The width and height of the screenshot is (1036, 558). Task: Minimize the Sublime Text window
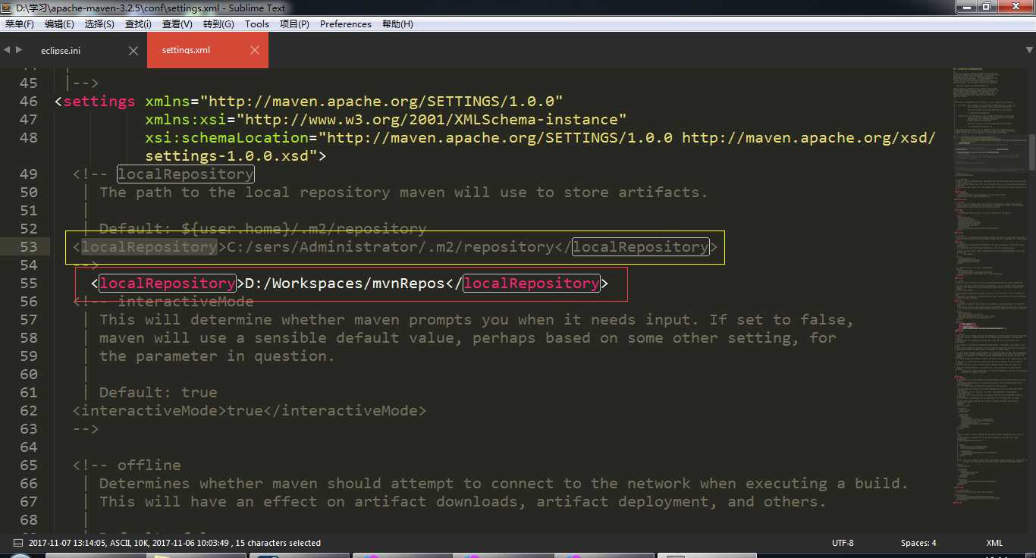pyautogui.click(x=966, y=7)
